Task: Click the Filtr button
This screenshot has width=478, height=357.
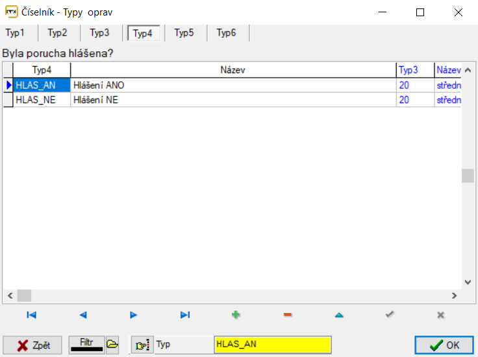Action: pos(86,345)
